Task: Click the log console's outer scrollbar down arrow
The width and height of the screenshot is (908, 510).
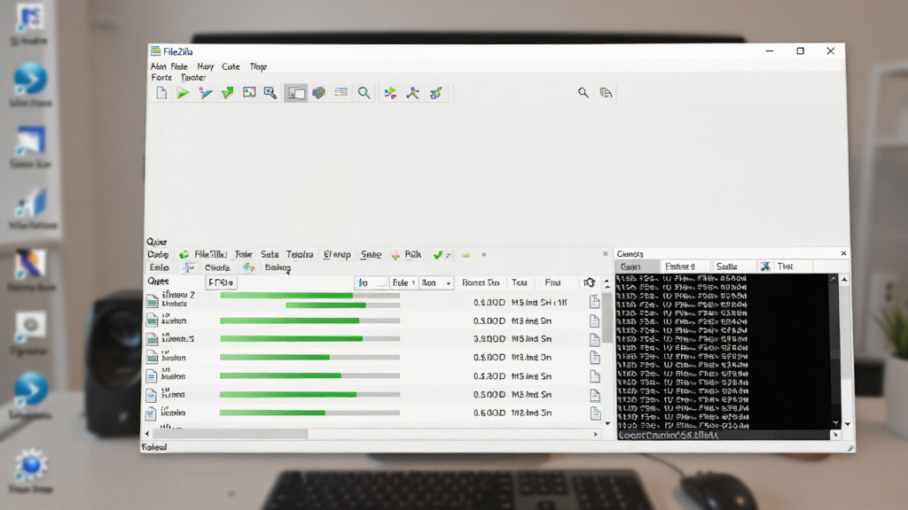Action: click(x=847, y=424)
